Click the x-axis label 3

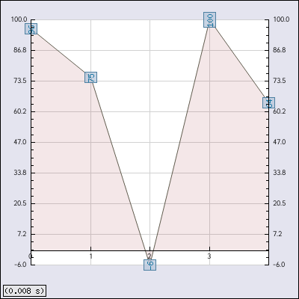pos(209,256)
